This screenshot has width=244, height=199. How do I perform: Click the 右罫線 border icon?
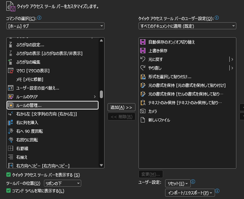pos(10,148)
